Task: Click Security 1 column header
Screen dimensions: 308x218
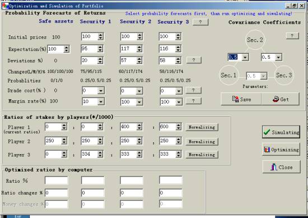Action: 95,21
